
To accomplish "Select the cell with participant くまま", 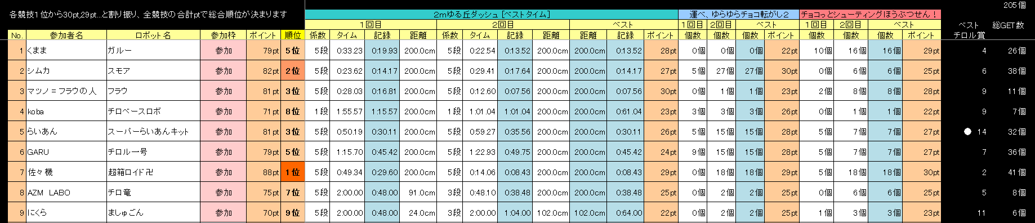I will click(66, 50).
